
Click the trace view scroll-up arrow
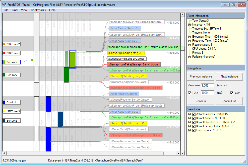pyautogui.click(x=183, y=15)
